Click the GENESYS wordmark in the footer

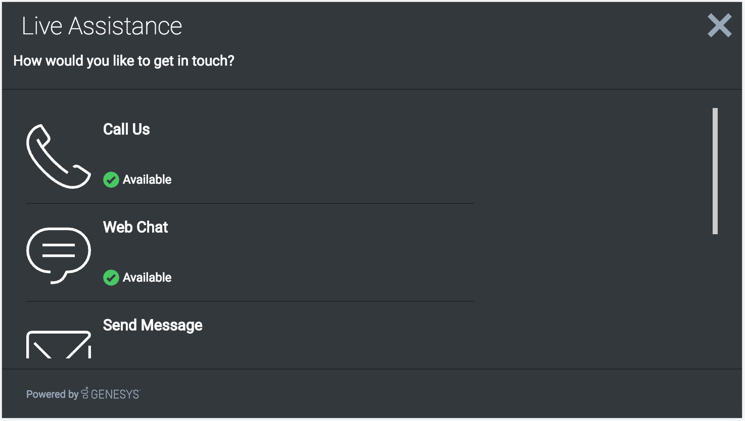pos(115,394)
